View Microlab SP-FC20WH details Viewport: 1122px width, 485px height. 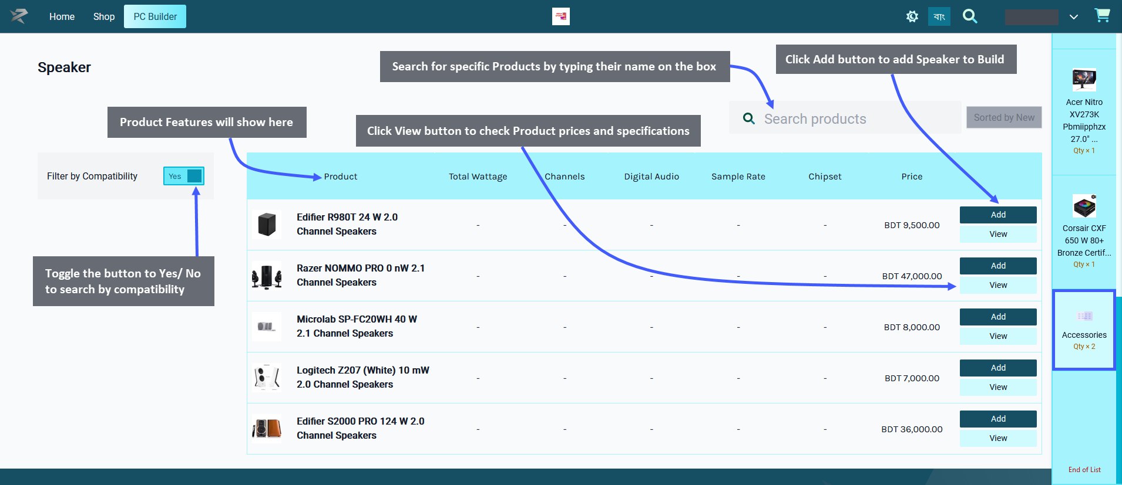pos(998,336)
